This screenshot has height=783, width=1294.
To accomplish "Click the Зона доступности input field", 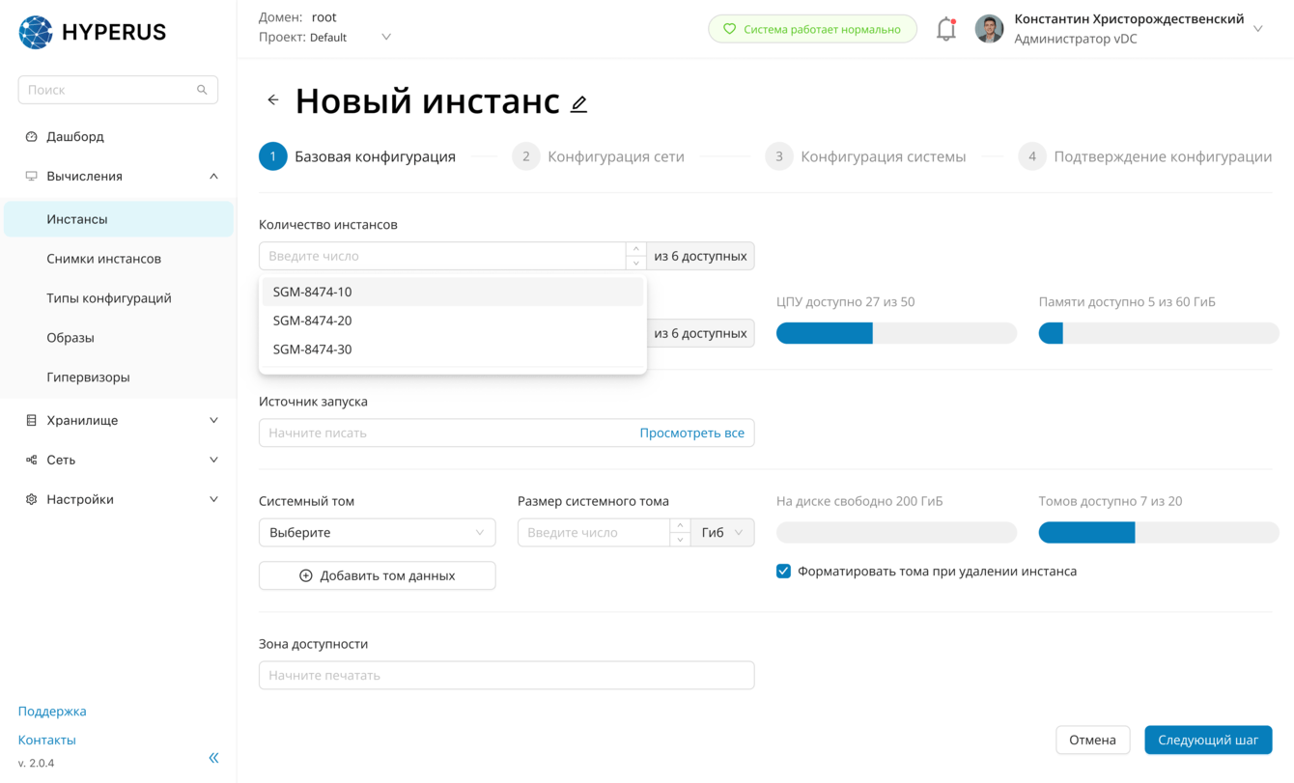I will (506, 675).
